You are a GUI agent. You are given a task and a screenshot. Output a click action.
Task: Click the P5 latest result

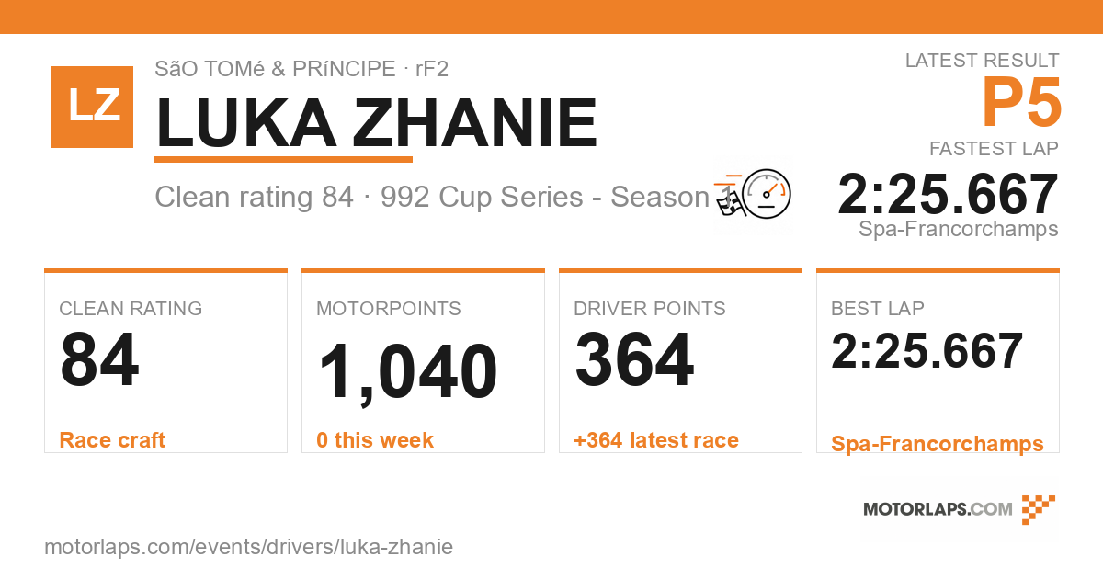(1021, 102)
